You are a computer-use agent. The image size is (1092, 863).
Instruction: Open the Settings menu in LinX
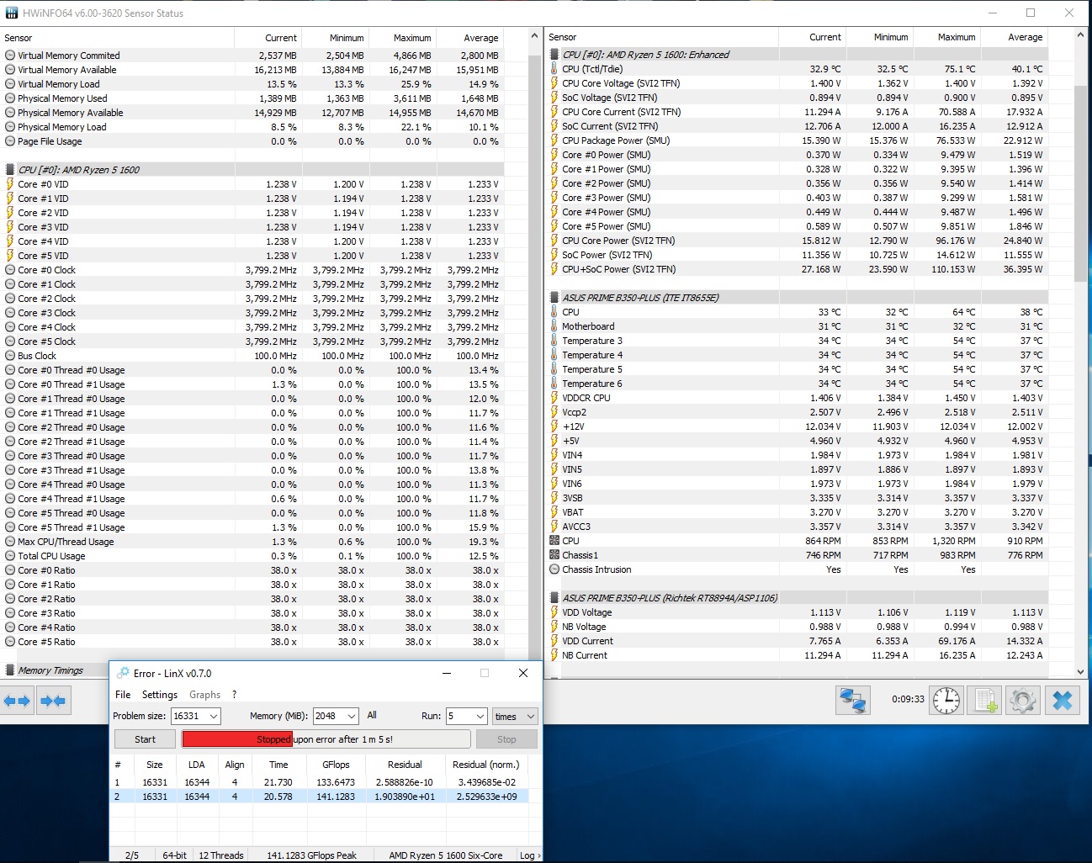(x=160, y=695)
